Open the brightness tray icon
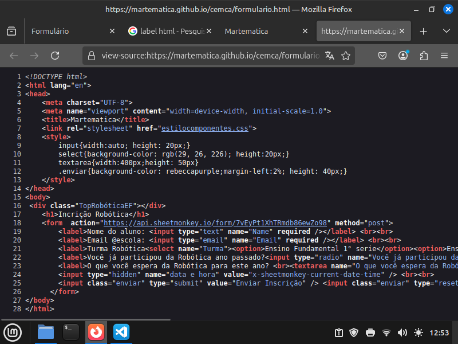The width and height of the screenshot is (458, 344). (418, 333)
